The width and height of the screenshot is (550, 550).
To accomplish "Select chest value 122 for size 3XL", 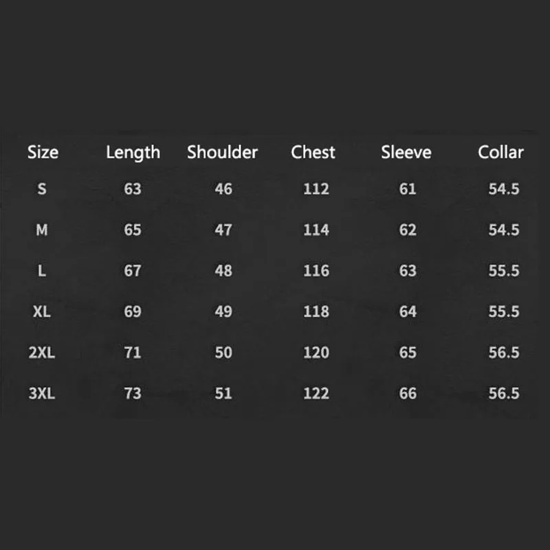I will point(316,393).
